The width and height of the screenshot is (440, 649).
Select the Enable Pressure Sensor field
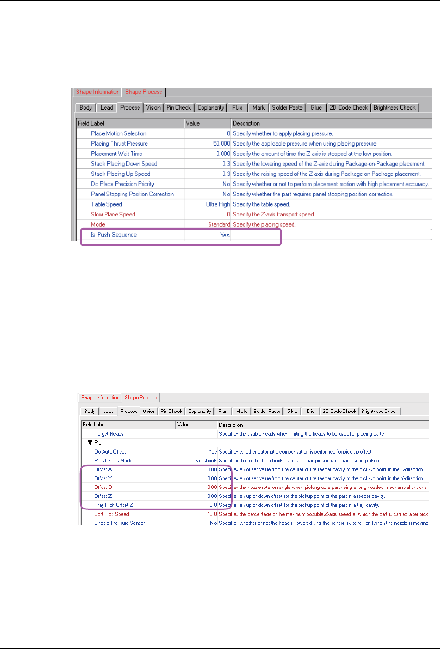click(x=119, y=523)
